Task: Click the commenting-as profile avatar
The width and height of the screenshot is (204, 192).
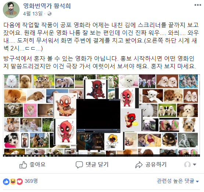Action: pos(187,164)
